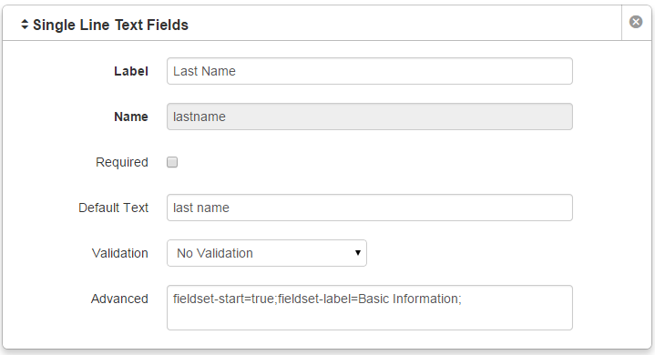
Task: Focus the Label input containing Last Name
Action: pos(370,71)
